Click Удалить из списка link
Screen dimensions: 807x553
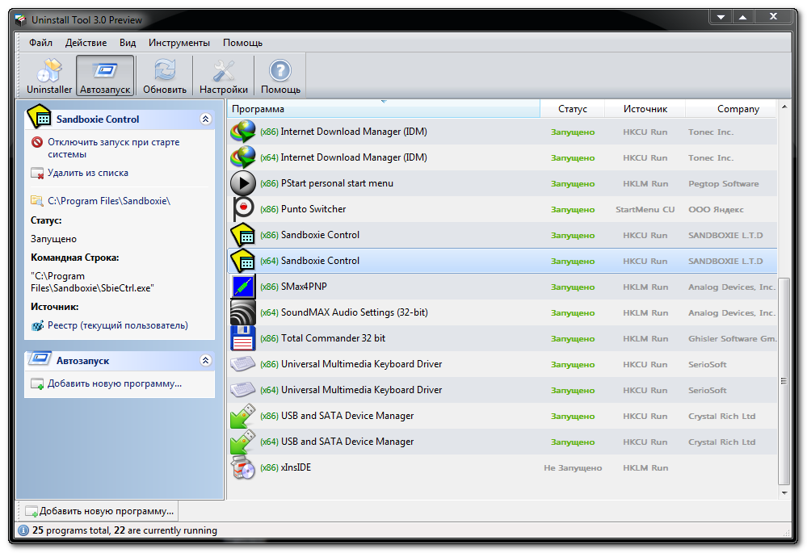tap(87, 173)
